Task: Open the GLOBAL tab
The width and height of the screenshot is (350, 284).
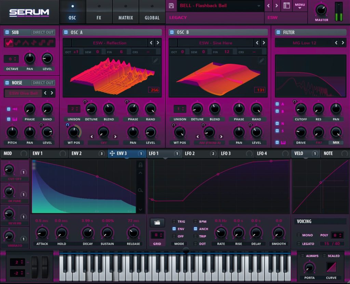Action: point(152,12)
